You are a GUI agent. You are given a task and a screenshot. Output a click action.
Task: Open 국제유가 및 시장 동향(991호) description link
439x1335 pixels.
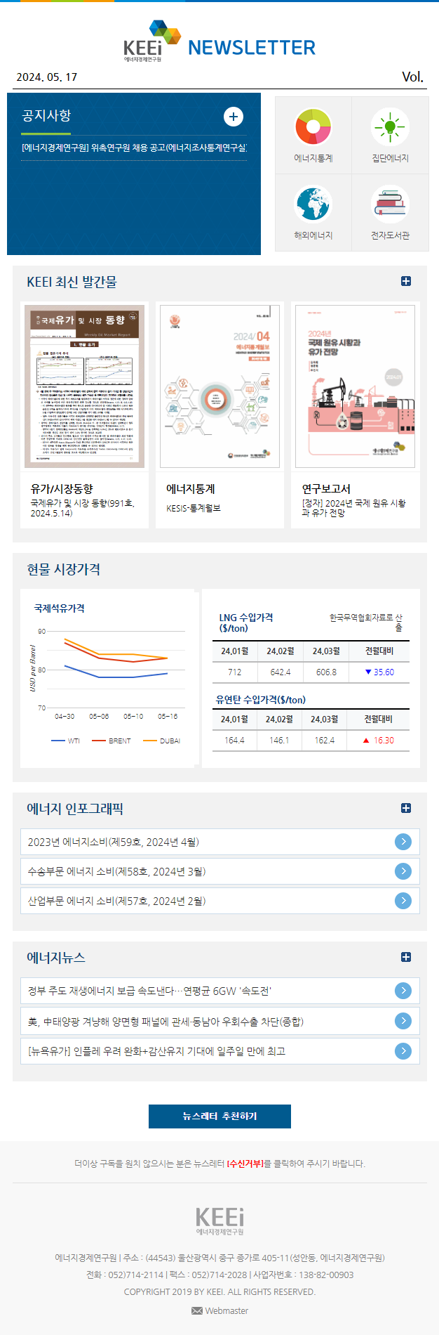click(82, 508)
